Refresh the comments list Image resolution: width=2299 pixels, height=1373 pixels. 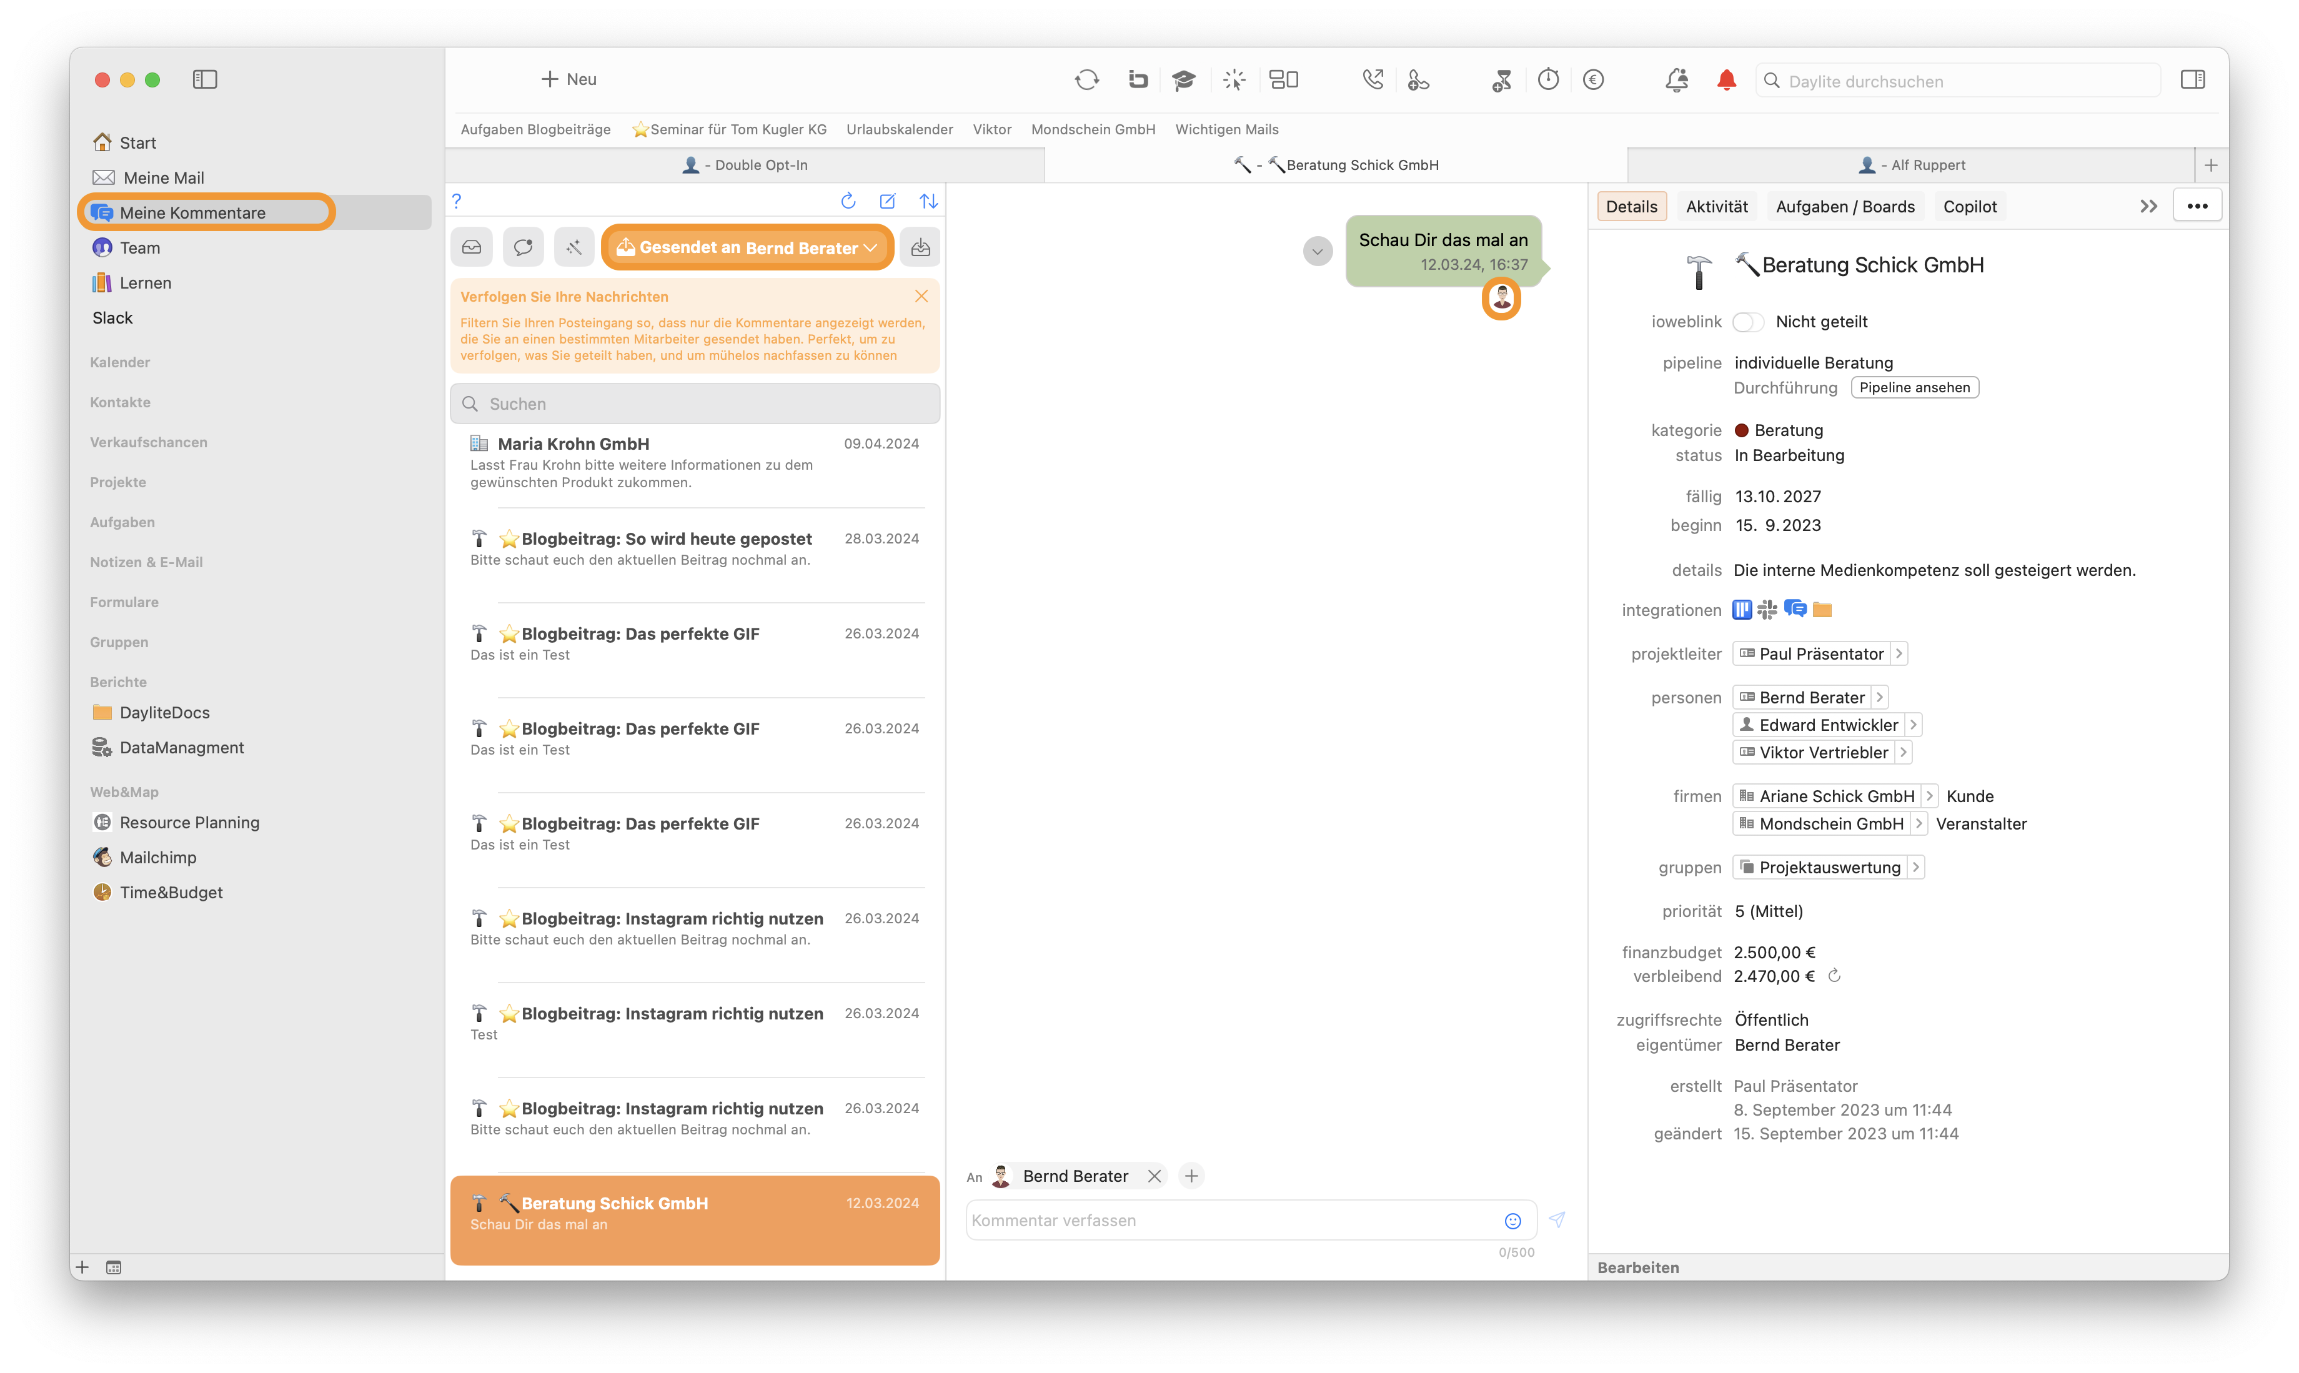coord(847,201)
